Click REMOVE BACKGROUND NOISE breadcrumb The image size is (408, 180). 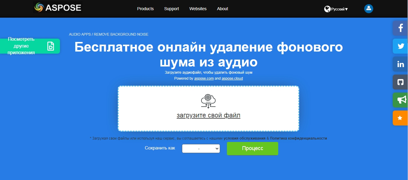[x=121, y=34]
